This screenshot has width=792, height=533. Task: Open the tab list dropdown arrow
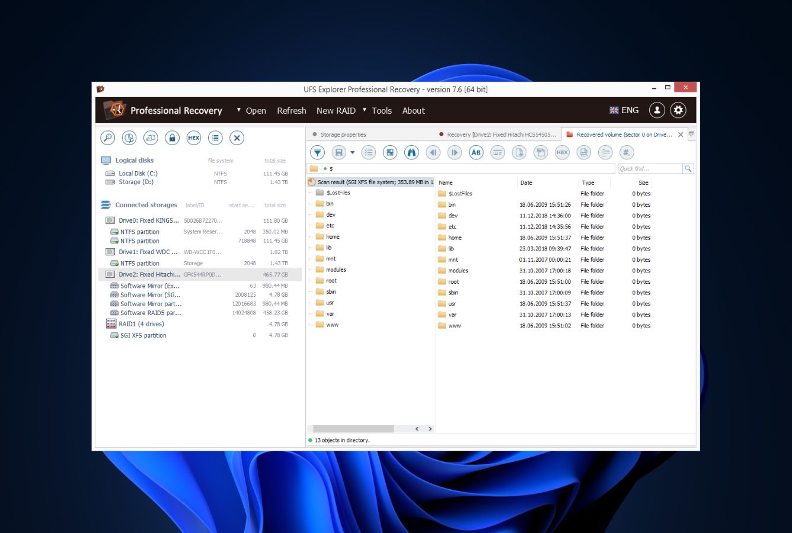[x=691, y=134]
